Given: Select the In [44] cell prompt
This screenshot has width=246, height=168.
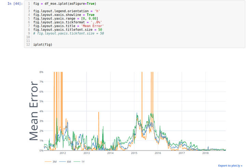Looking at the screenshot, I should tap(15, 4).
